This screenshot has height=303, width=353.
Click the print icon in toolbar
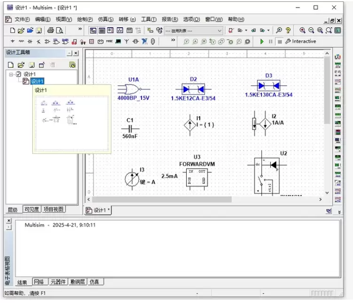[x=50, y=31]
